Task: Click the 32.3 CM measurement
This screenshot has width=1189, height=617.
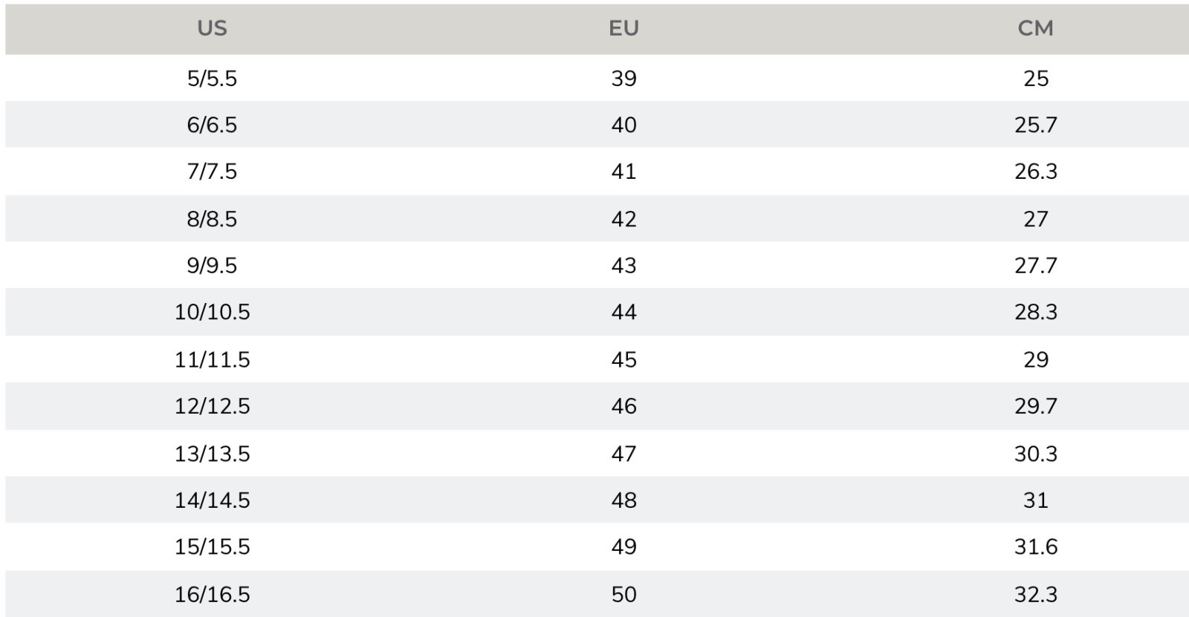Action: pos(1035,594)
